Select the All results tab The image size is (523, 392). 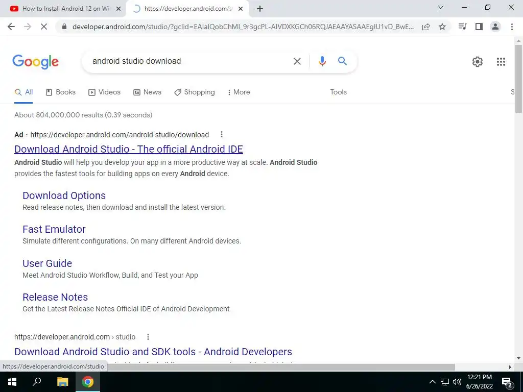click(x=23, y=92)
